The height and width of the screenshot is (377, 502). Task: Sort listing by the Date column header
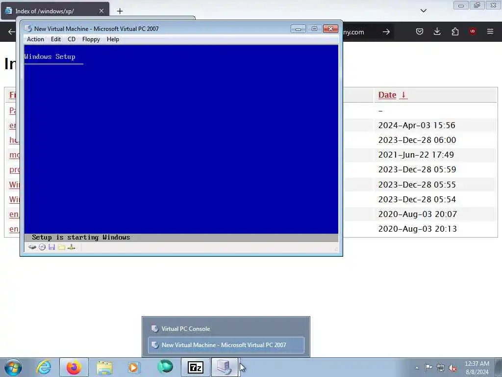click(x=393, y=95)
